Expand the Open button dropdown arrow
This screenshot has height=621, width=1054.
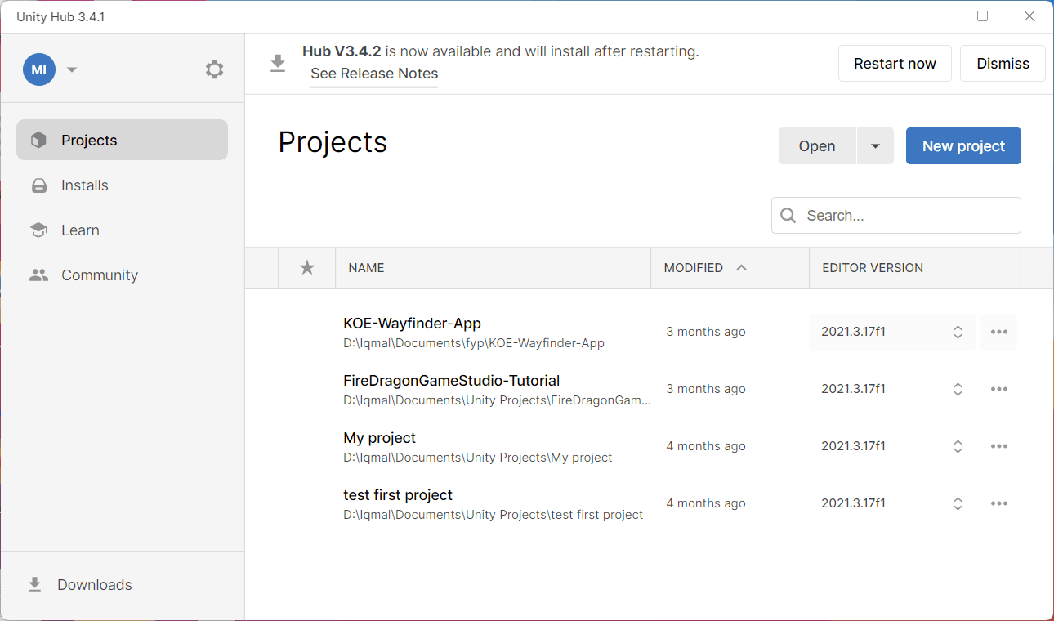click(875, 146)
